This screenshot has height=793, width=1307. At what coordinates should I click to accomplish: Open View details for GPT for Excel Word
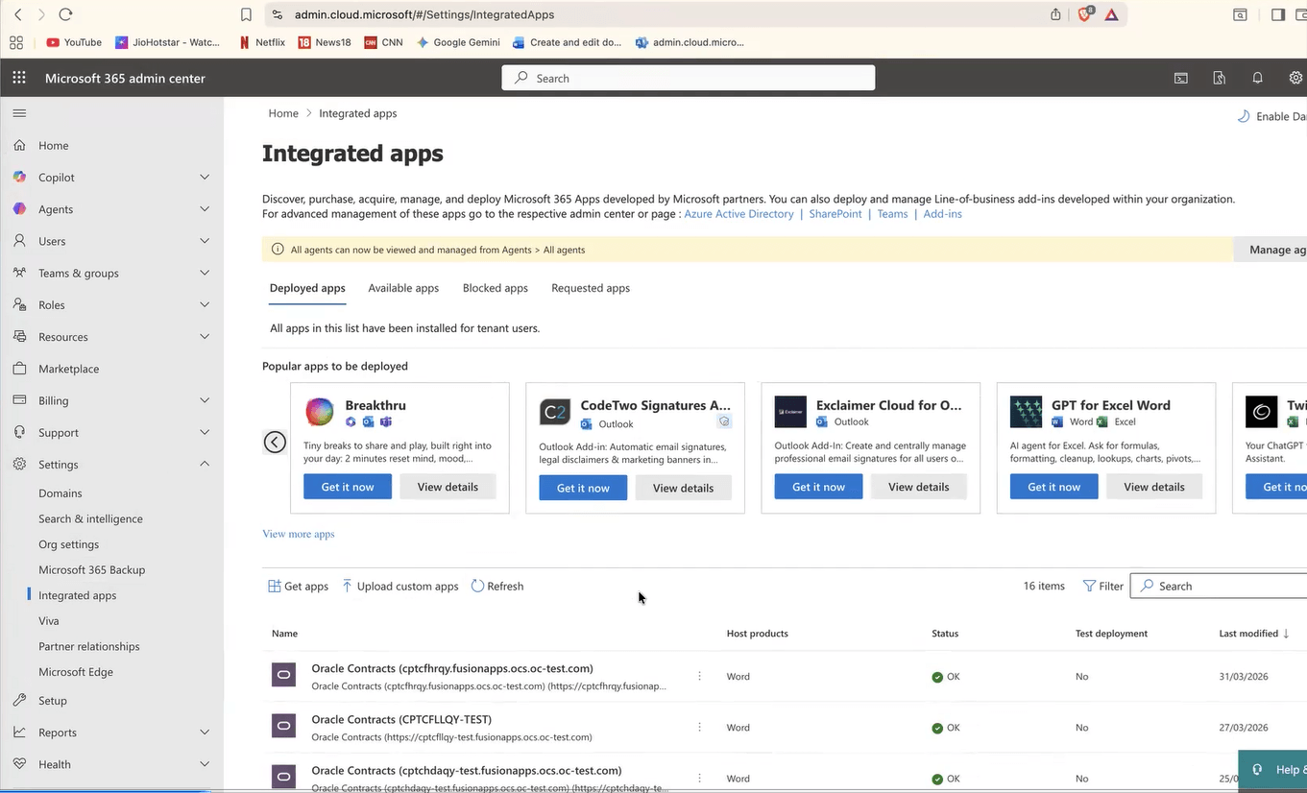coord(1153,486)
